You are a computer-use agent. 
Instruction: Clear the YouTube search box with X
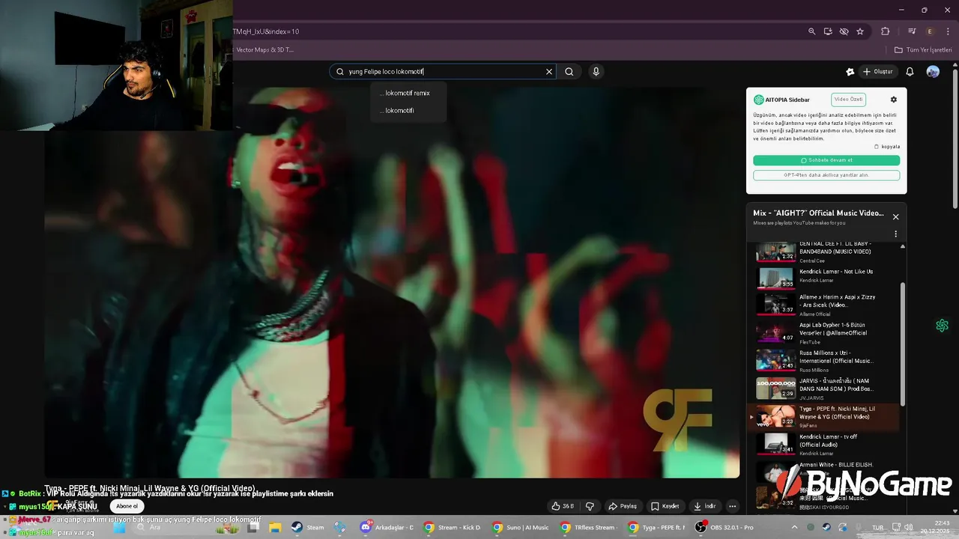pos(549,72)
